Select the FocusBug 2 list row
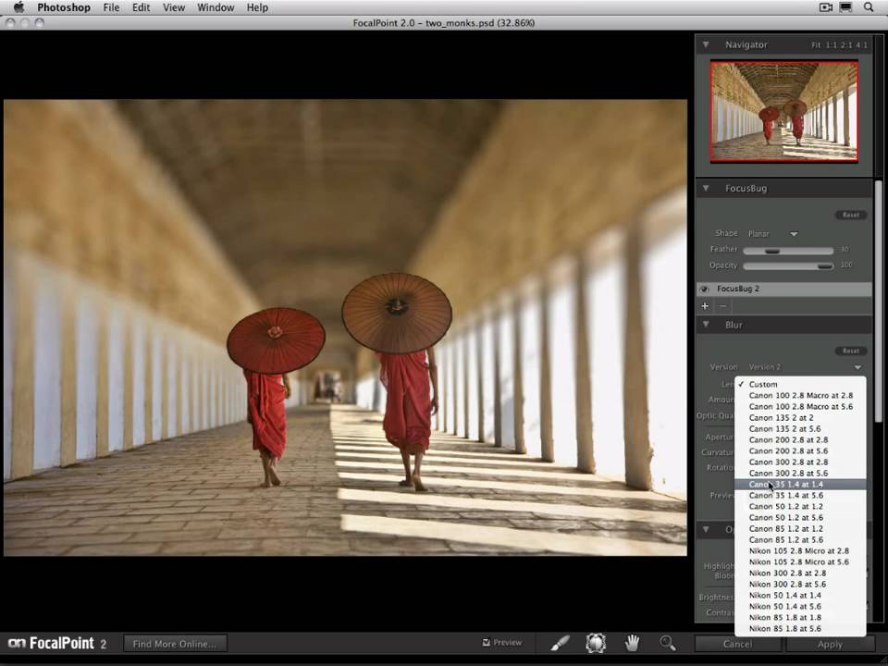888x666 pixels. pos(783,290)
